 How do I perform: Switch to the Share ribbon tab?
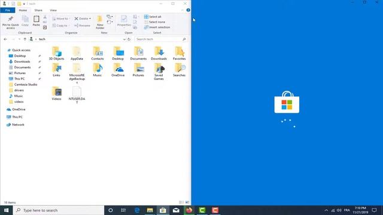tap(38, 10)
